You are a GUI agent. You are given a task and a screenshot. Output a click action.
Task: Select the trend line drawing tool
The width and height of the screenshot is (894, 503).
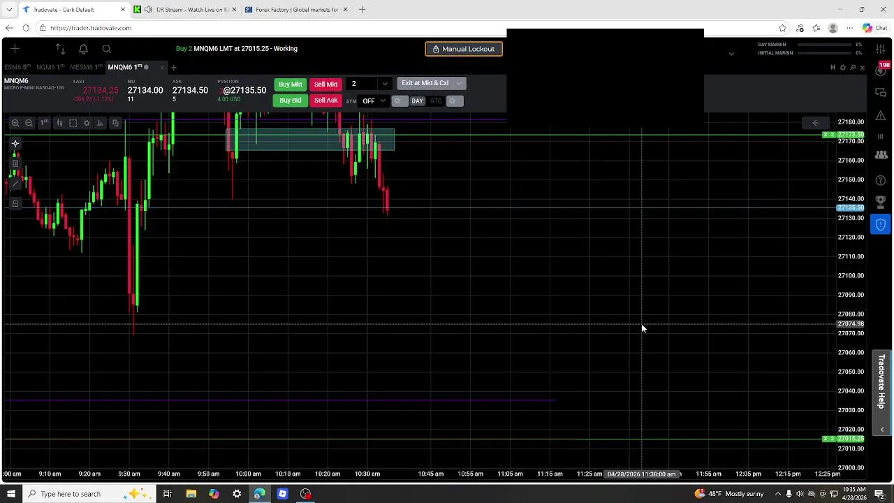pyautogui.click(x=15, y=184)
